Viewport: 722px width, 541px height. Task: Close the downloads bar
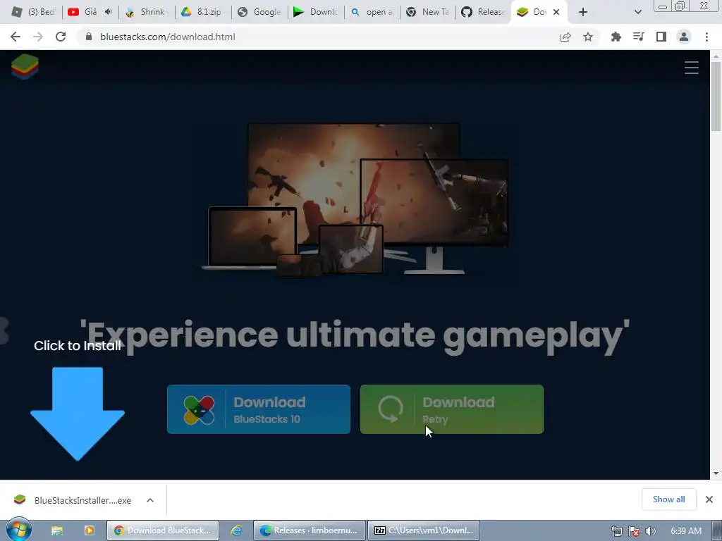709,499
